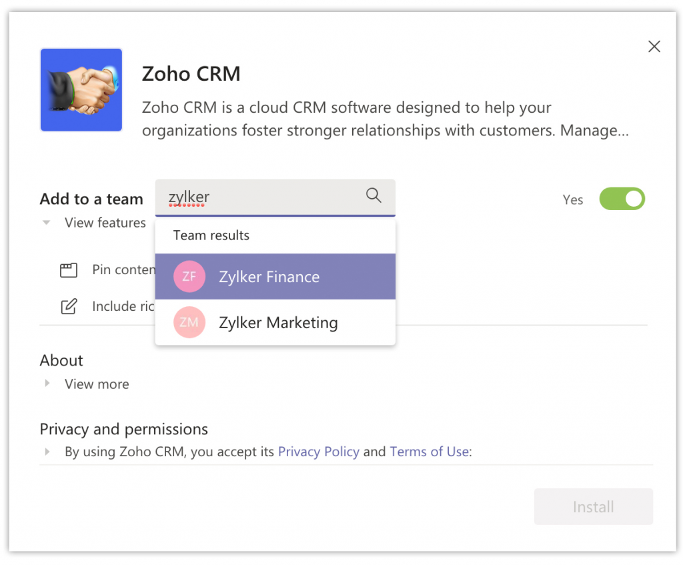Click the Team results header
Image resolution: width=683 pixels, height=565 pixels.
(x=211, y=235)
